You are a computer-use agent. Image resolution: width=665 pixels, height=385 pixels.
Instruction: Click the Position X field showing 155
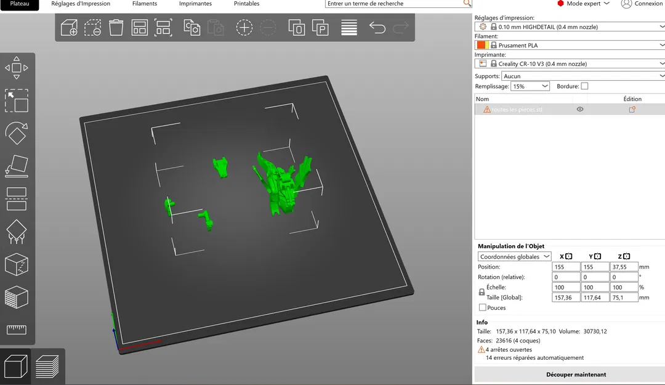pyautogui.click(x=566, y=267)
